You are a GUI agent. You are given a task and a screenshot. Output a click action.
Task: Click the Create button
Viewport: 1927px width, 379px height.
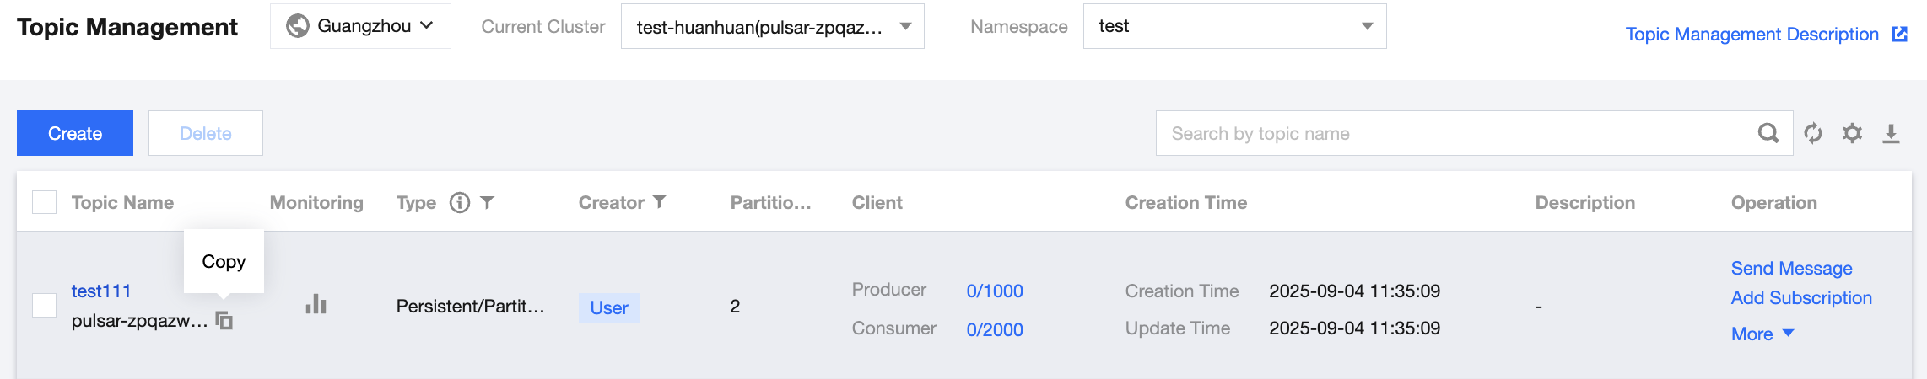pos(75,133)
